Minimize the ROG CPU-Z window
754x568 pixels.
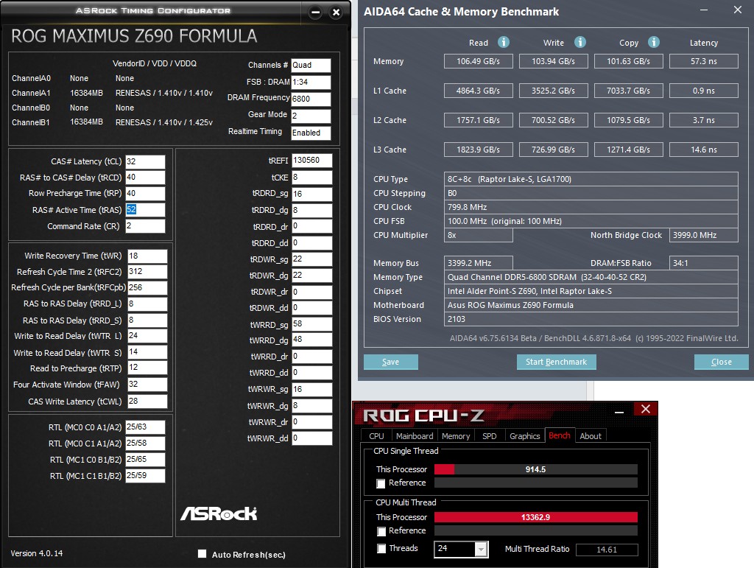tap(619, 412)
